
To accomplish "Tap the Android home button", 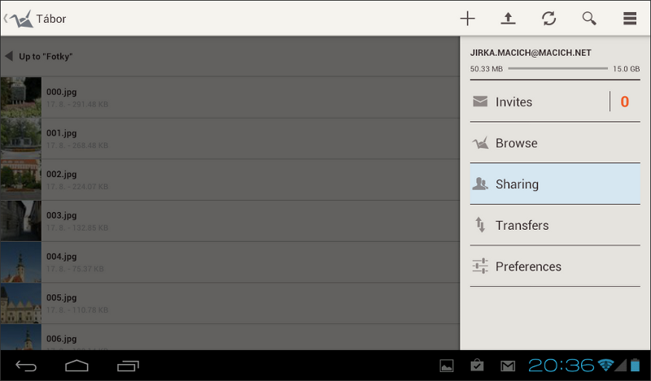I will click(x=76, y=366).
